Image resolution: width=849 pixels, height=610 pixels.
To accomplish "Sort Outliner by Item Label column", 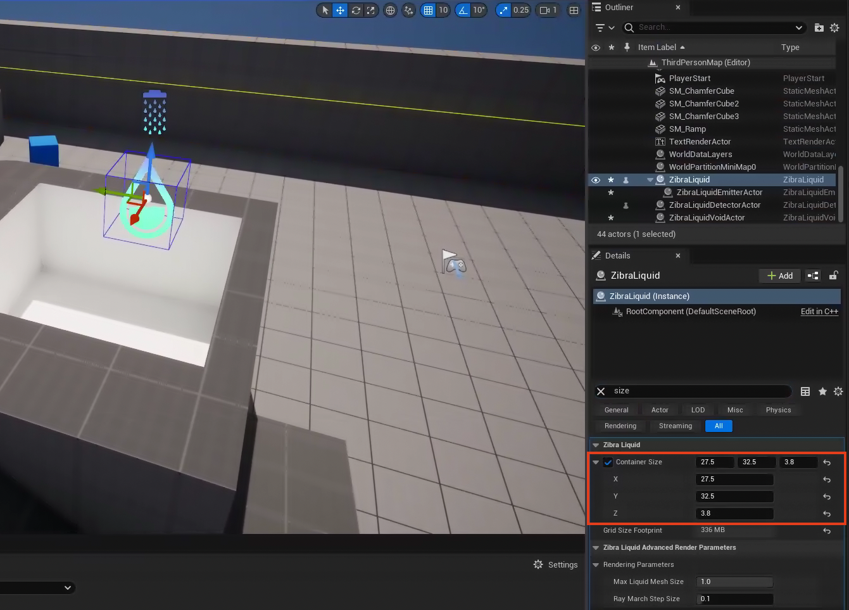I will click(x=661, y=48).
